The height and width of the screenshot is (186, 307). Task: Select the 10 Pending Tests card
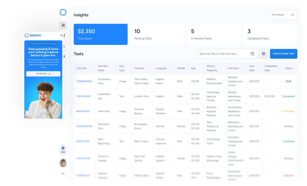(x=157, y=34)
